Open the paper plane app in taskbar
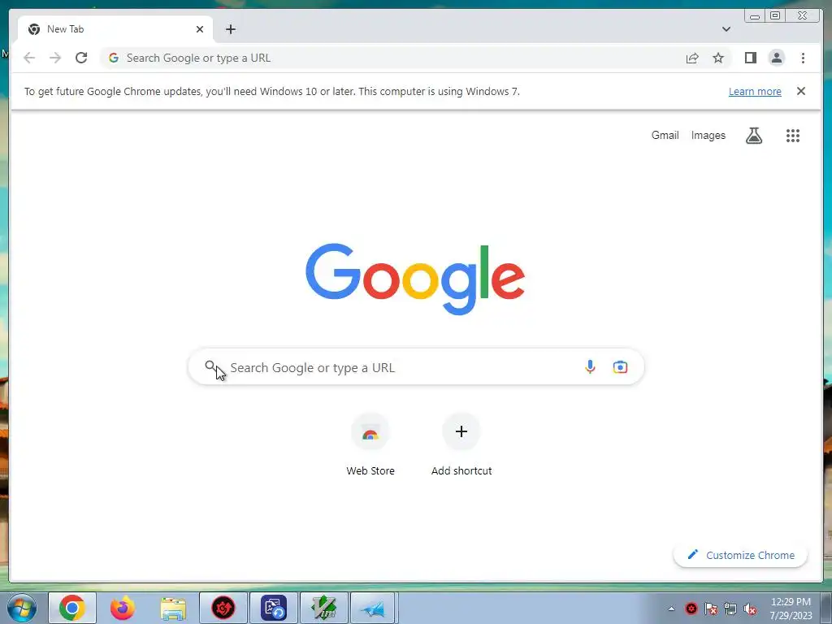This screenshot has height=624, width=832. [x=373, y=608]
